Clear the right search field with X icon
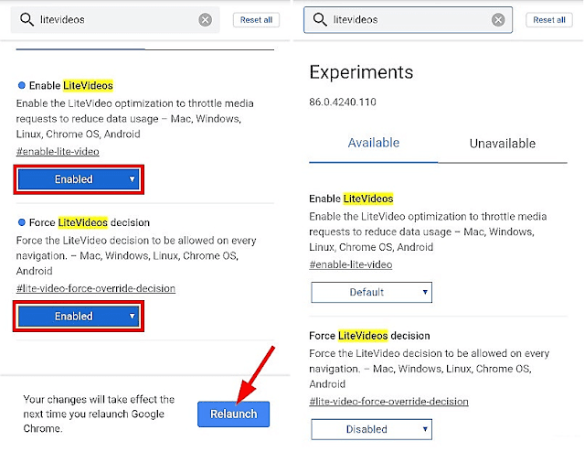This screenshot has width=584, height=452. (x=498, y=20)
